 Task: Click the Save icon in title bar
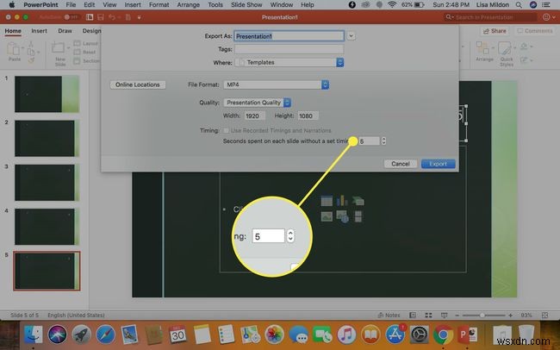click(101, 17)
